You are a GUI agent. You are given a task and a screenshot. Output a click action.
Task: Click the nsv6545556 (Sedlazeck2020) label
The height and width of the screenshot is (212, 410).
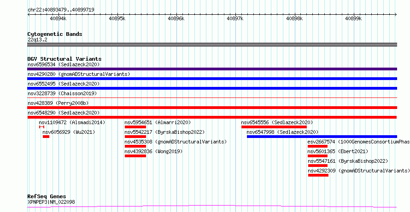pos(277,122)
